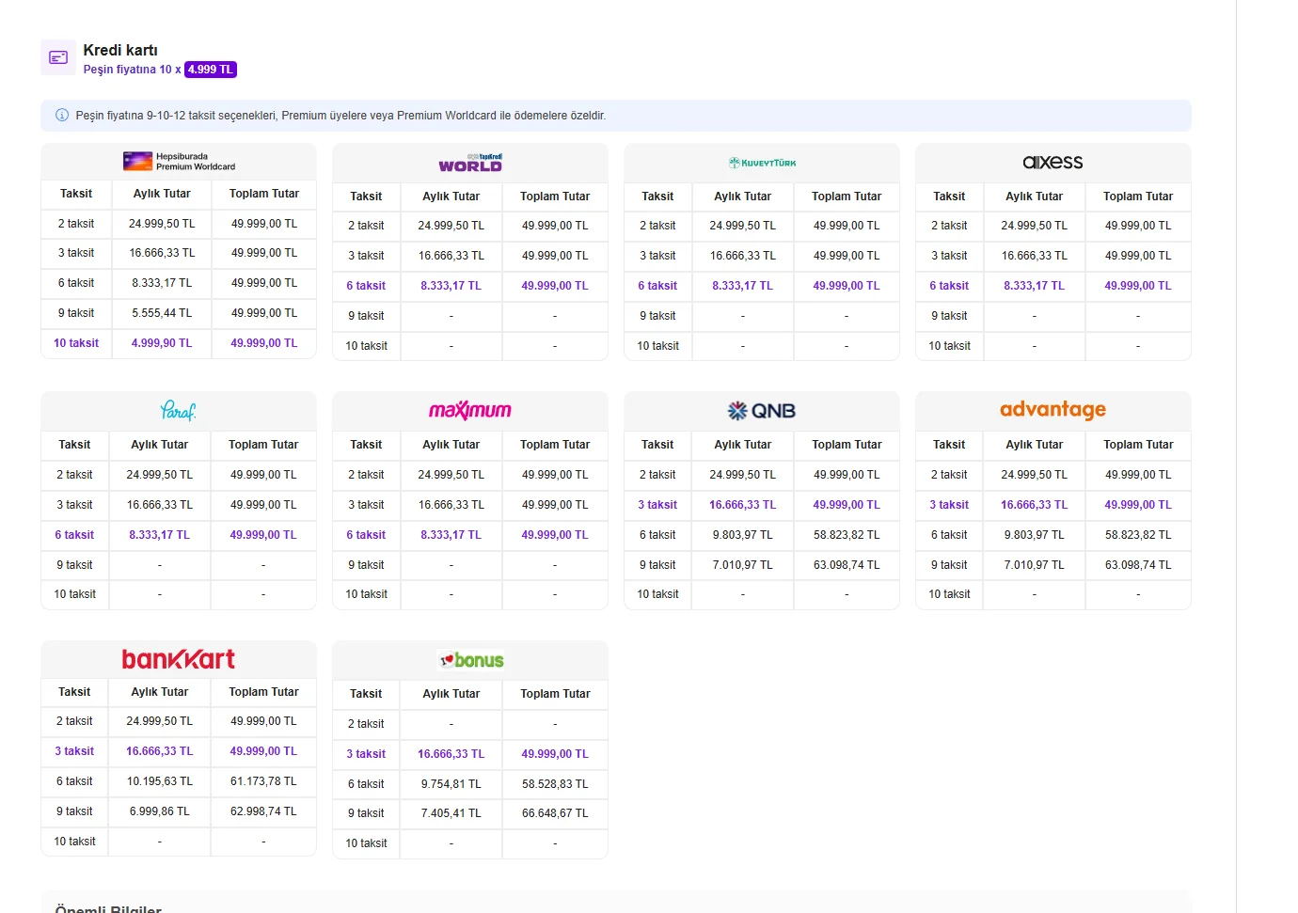
Task: Click the 58.528,83 TL total
Action: pyautogui.click(x=555, y=784)
